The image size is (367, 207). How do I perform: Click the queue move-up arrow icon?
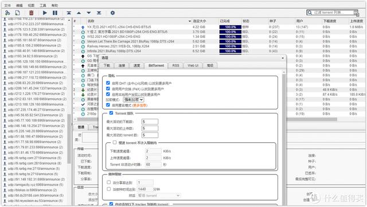pos(79,13)
